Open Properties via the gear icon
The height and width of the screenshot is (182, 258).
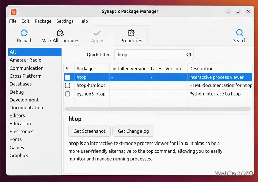pos(131,33)
